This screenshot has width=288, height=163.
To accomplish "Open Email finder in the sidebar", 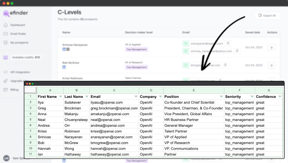I will 18,34.
